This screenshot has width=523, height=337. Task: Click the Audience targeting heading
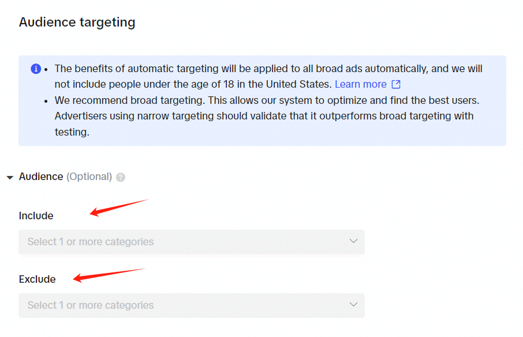(x=77, y=23)
